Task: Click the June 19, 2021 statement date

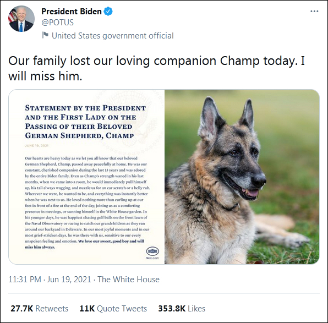Action: tap(37, 145)
